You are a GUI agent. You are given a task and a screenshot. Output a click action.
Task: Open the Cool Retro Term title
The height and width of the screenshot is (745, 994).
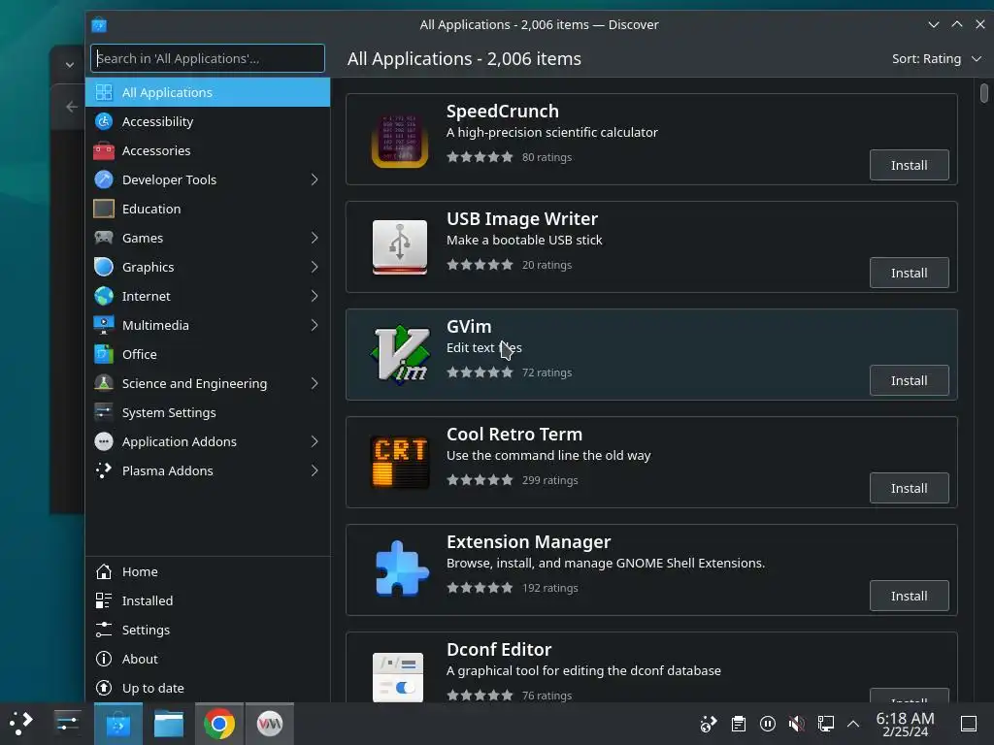514,435
